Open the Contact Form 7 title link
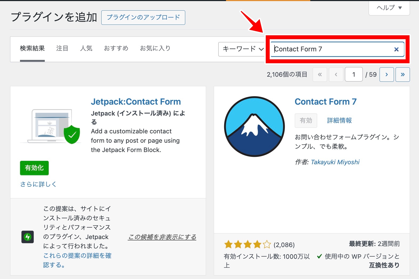Viewport: 419px width, 279px height. pyautogui.click(x=325, y=102)
